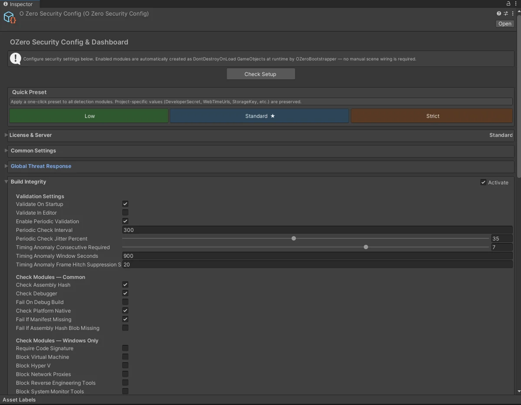The image size is (521, 405).
Task: Open the asset header three-dot context menu
Action: (x=512, y=13)
